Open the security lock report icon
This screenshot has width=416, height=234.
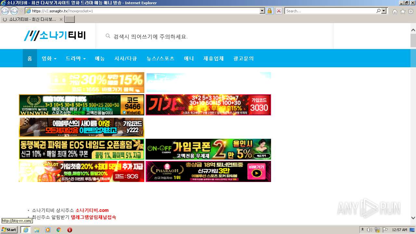coord(269,11)
